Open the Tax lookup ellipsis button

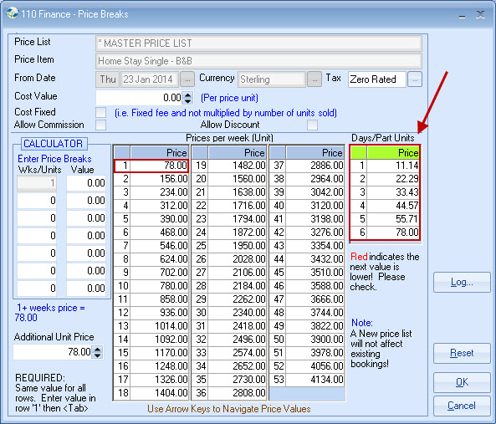(x=415, y=79)
